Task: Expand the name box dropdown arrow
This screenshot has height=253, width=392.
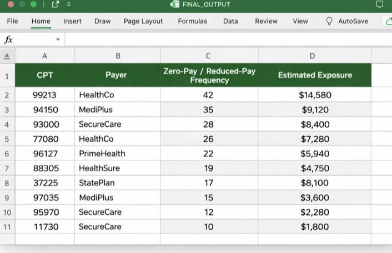Action: tap(58, 40)
